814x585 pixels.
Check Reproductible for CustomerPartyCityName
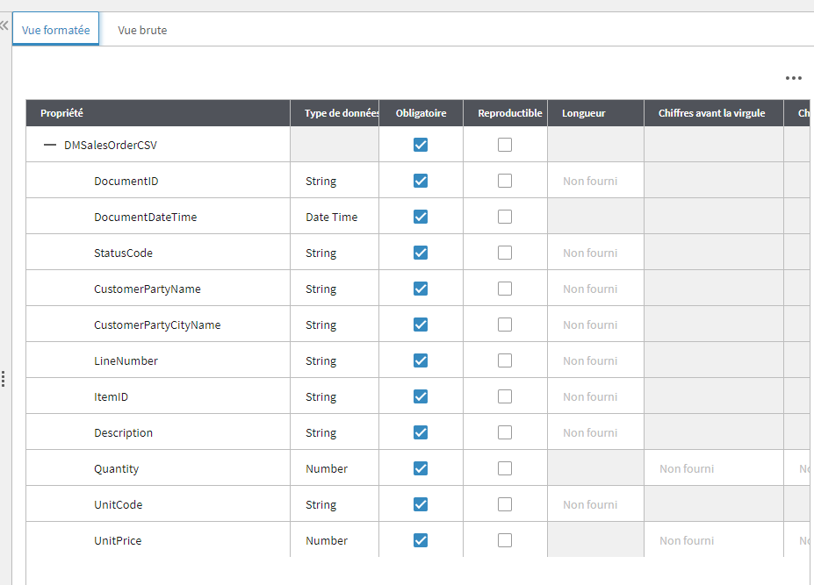[505, 325]
